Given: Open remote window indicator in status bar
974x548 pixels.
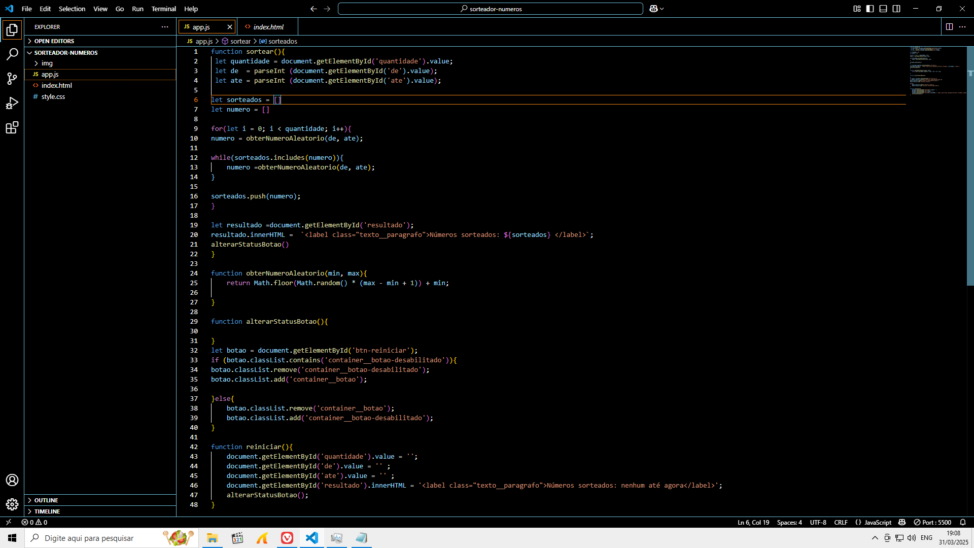Looking at the screenshot, I should [8, 522].
